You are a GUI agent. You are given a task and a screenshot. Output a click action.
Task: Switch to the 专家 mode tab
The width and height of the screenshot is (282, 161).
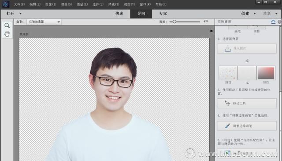coord(163,14)
